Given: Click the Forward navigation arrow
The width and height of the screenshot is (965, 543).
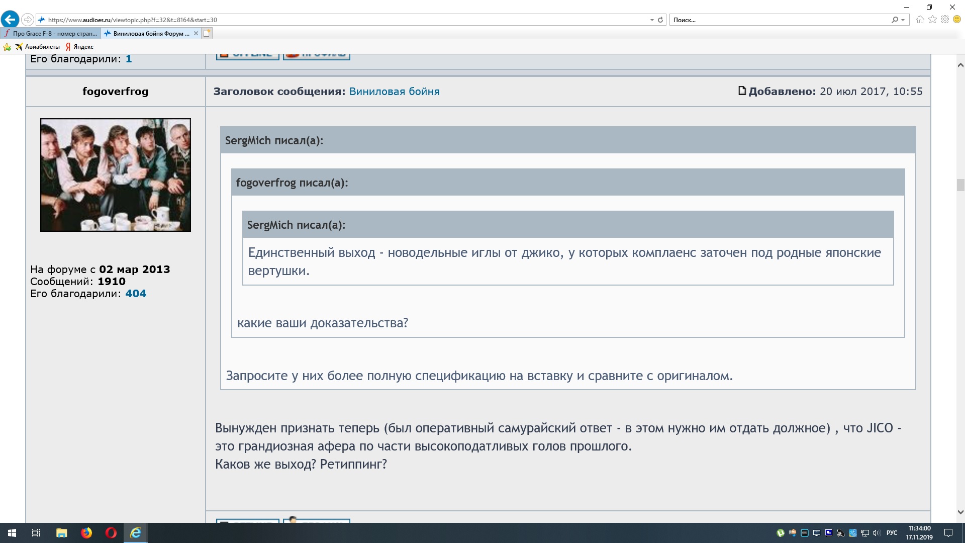Looking at the screenshot, I should click(x=28, y=20).
